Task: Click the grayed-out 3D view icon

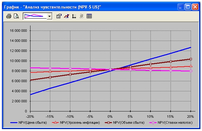Action: [x=82, y=16]
